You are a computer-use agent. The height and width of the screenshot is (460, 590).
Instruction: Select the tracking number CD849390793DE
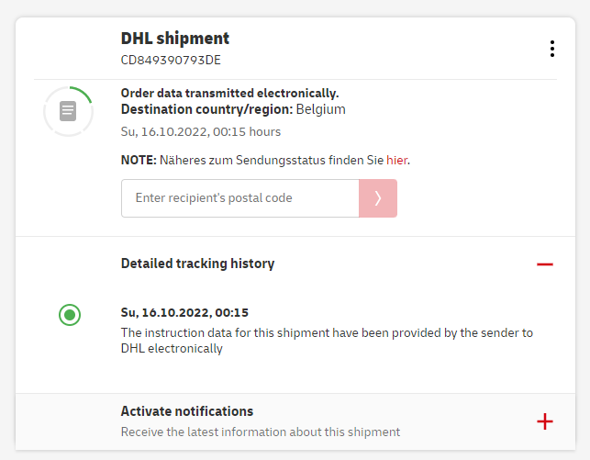171,61
